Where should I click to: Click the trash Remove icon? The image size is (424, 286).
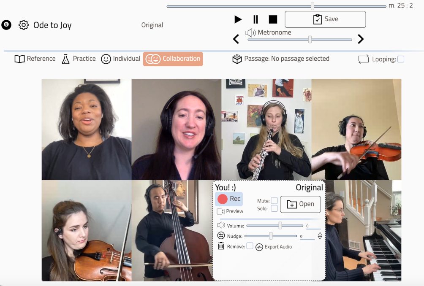pyautogui.click(x=221, y=246)
